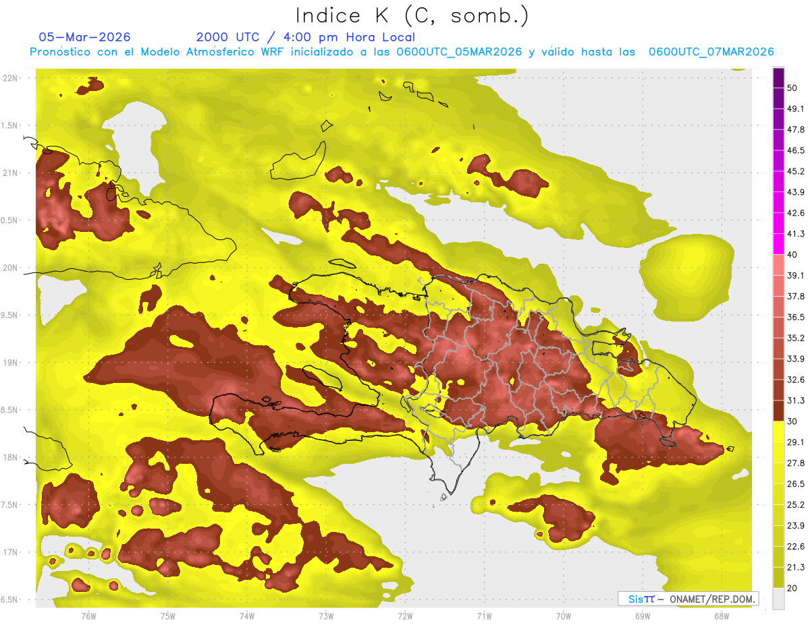Click the colorbar value '29.1'

click(x=796, y=442)
